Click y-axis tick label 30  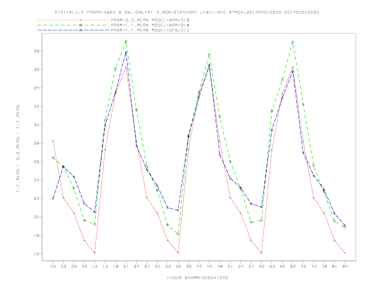(x=36, y=125)
